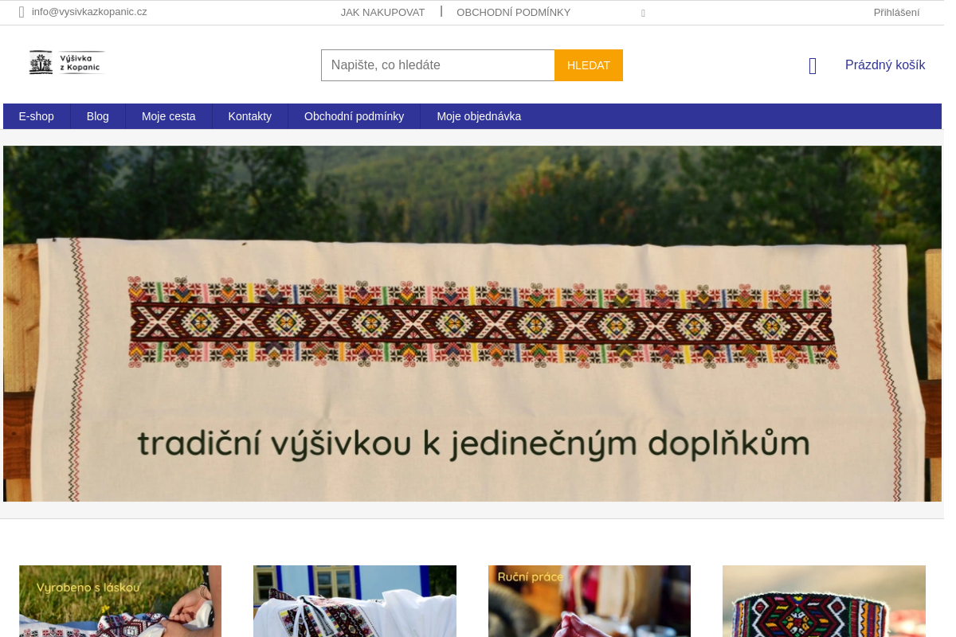Open the Blog menu item
This screenshot has height=637, width=956.
coord(98,116)
